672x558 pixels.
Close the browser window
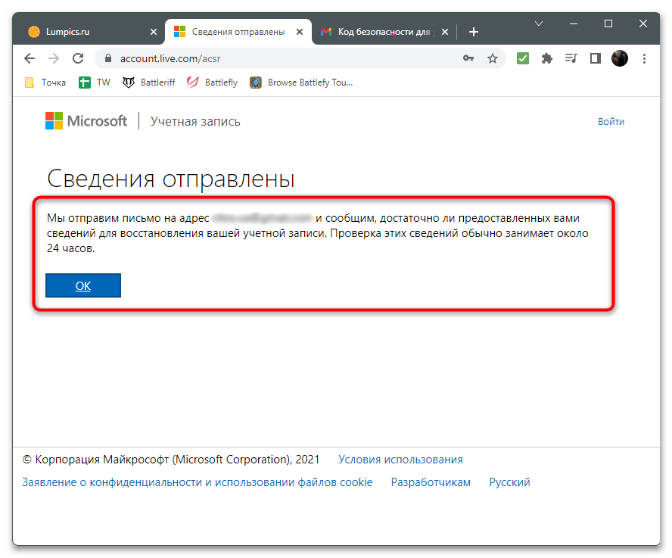click(x=642, y=23)
